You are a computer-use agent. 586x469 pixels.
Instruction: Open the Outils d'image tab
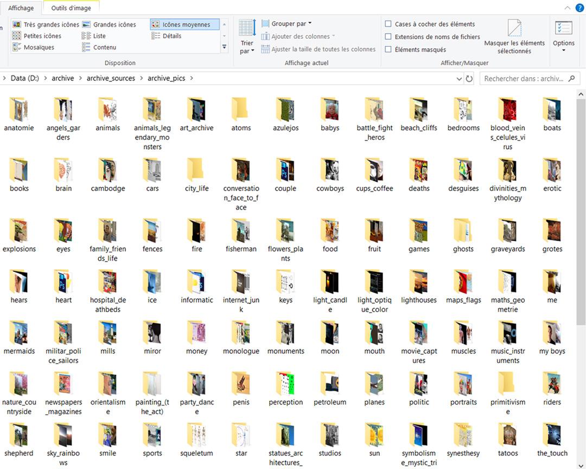71,8
